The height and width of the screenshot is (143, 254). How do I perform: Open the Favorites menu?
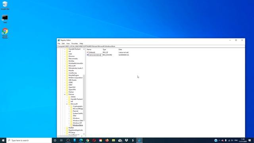75,44
